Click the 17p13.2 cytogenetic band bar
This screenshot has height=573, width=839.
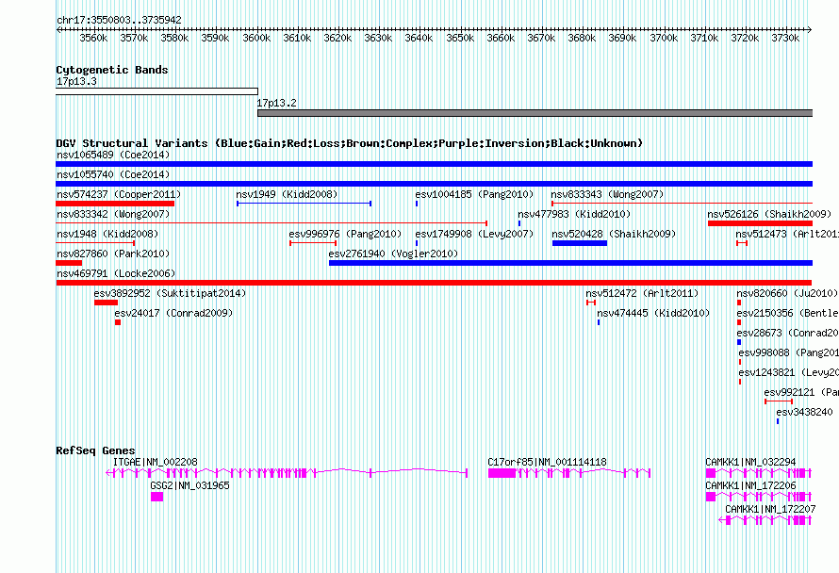535,113
